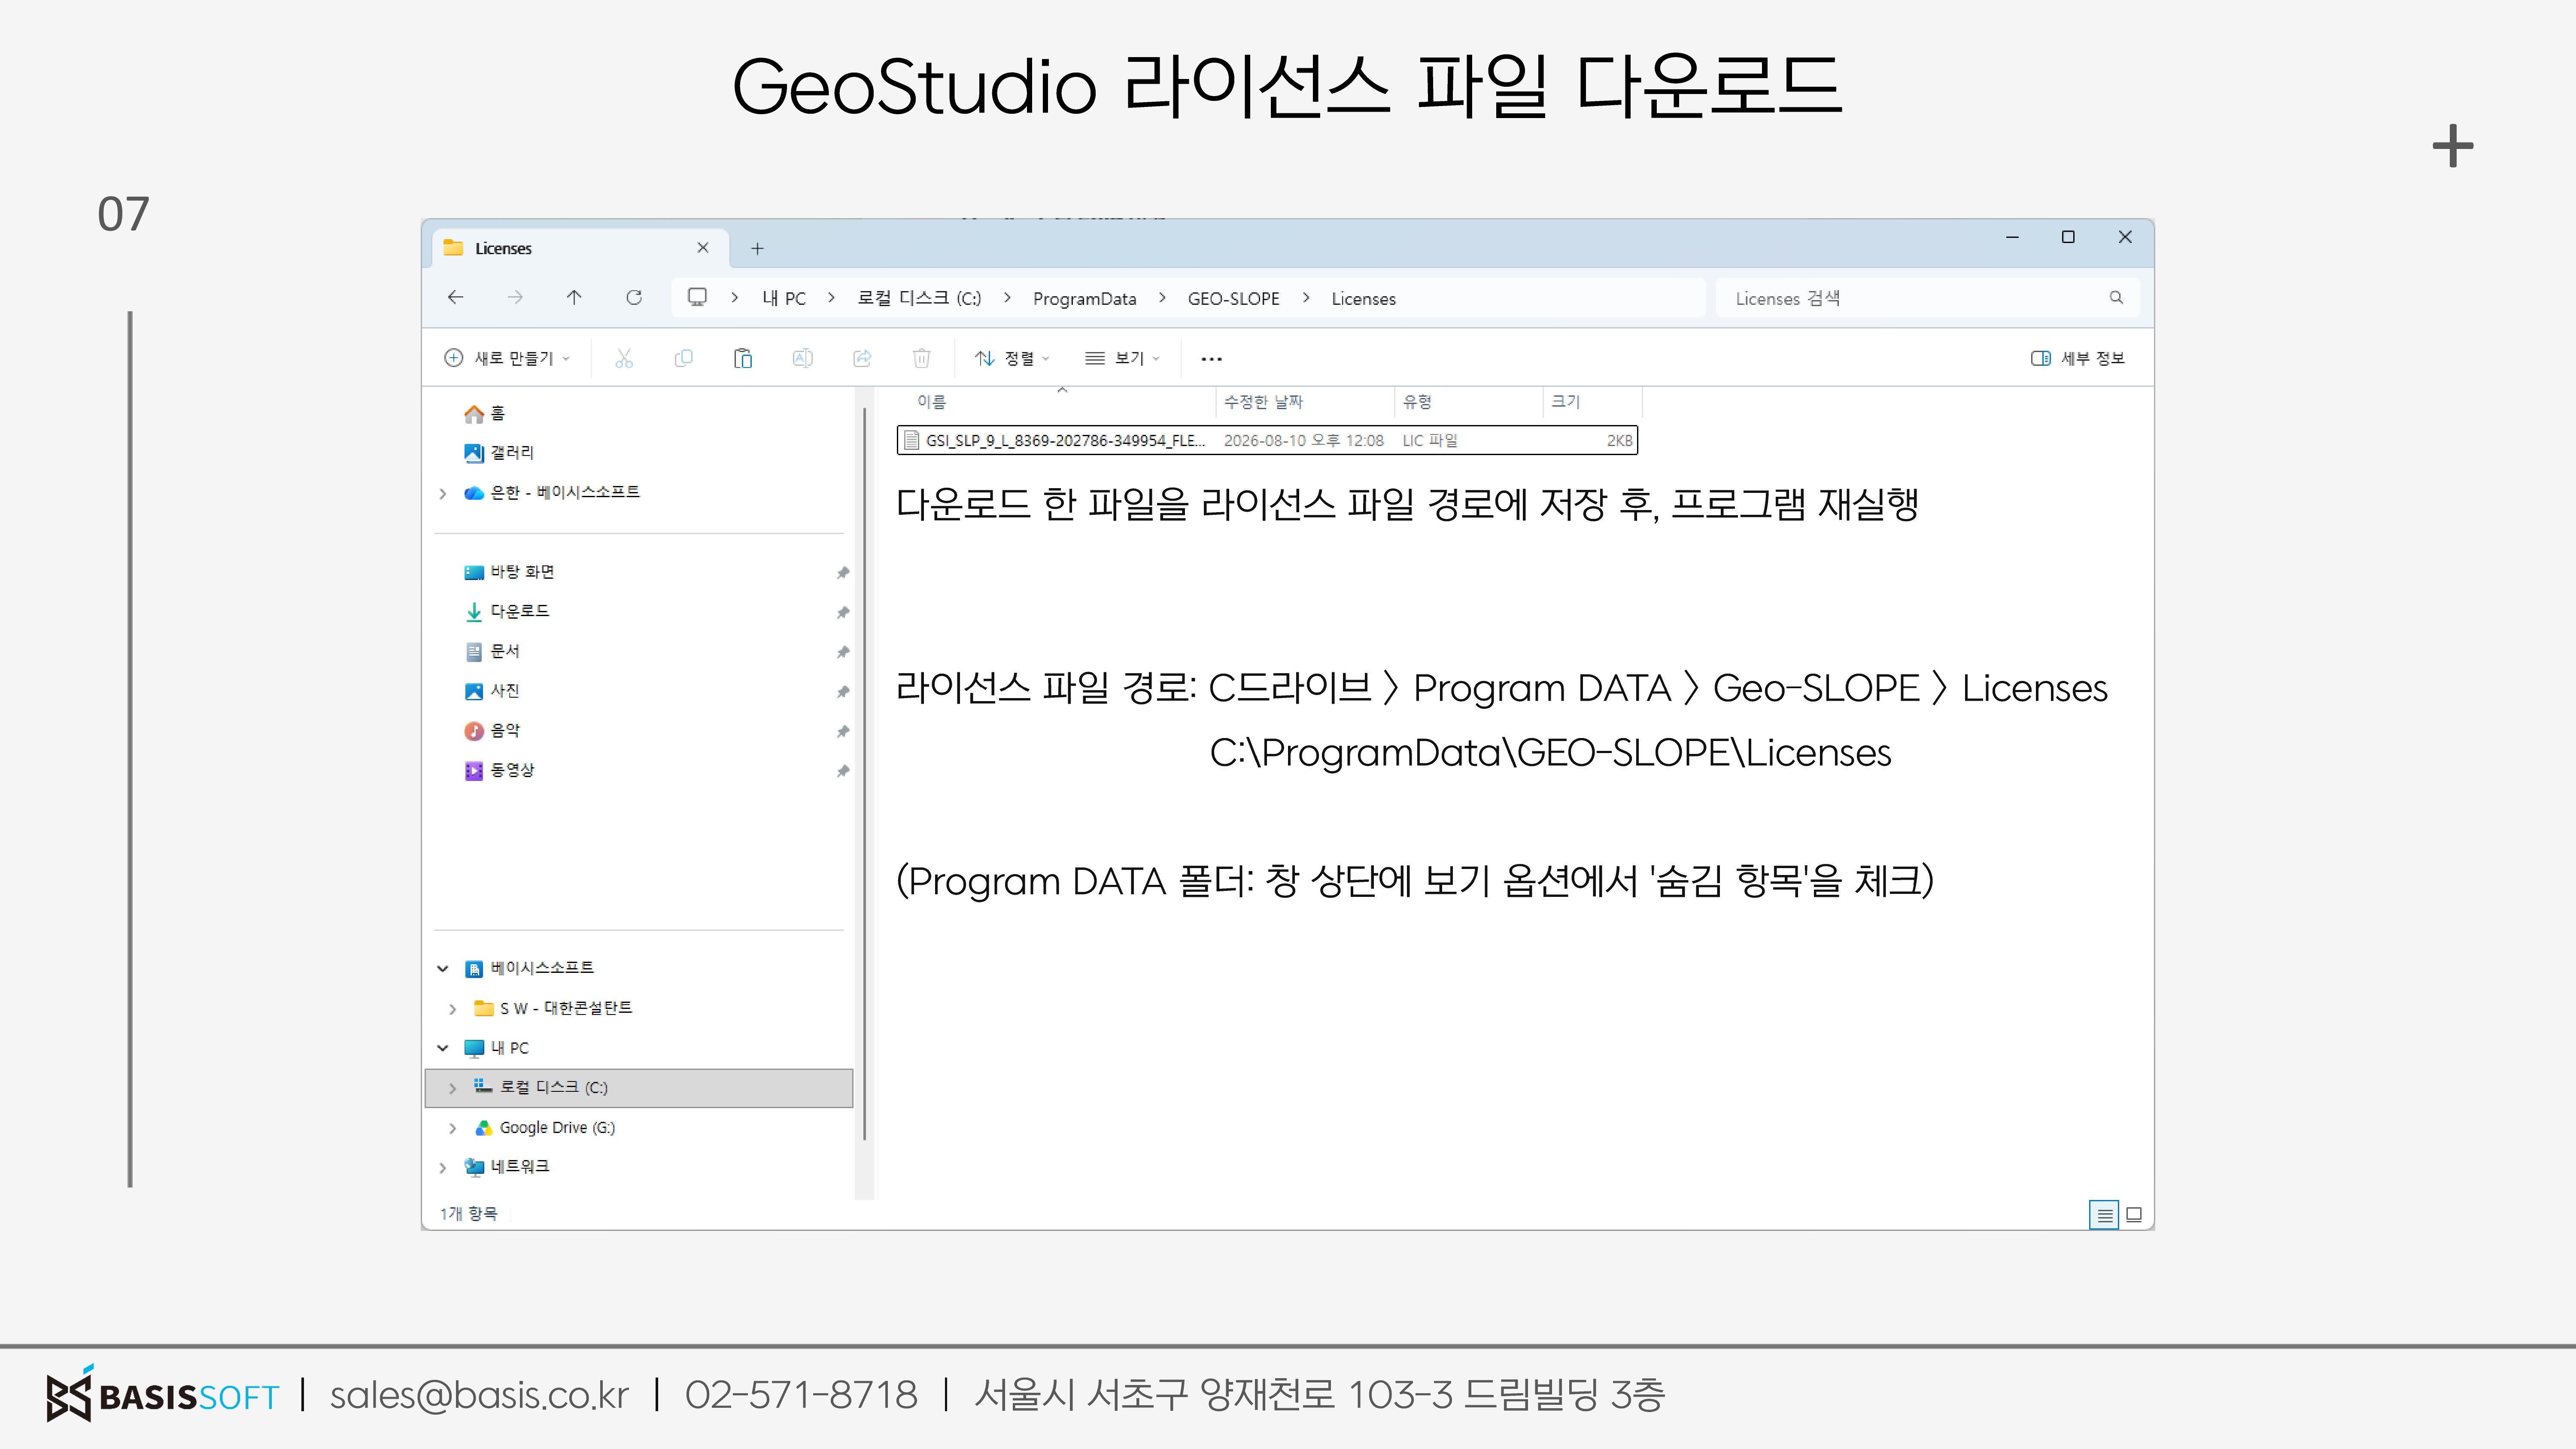2576x1449 pixels.
Task: Select 베이시스소프트 in the navigation tree
Action: click(x=529, y=968)
